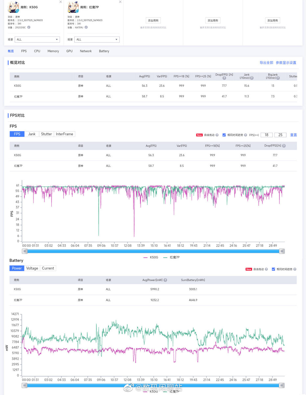The image size is (306, 395).
Task: Toggle K50G series in FPS chart legend
Action: coord(151,257)
